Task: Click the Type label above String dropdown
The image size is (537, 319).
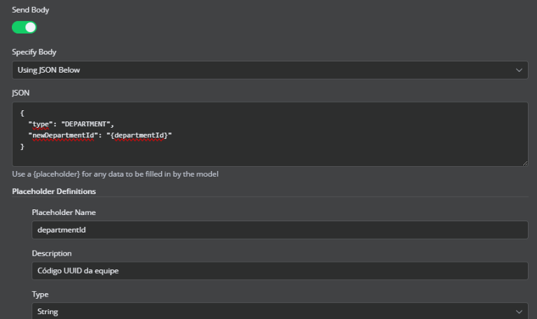Action: click(x=41, y=295)
